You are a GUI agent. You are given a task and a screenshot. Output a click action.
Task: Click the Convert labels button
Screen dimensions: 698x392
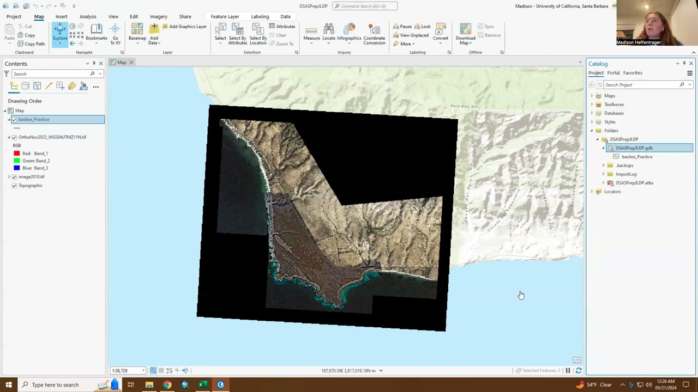tap(441, 33)
